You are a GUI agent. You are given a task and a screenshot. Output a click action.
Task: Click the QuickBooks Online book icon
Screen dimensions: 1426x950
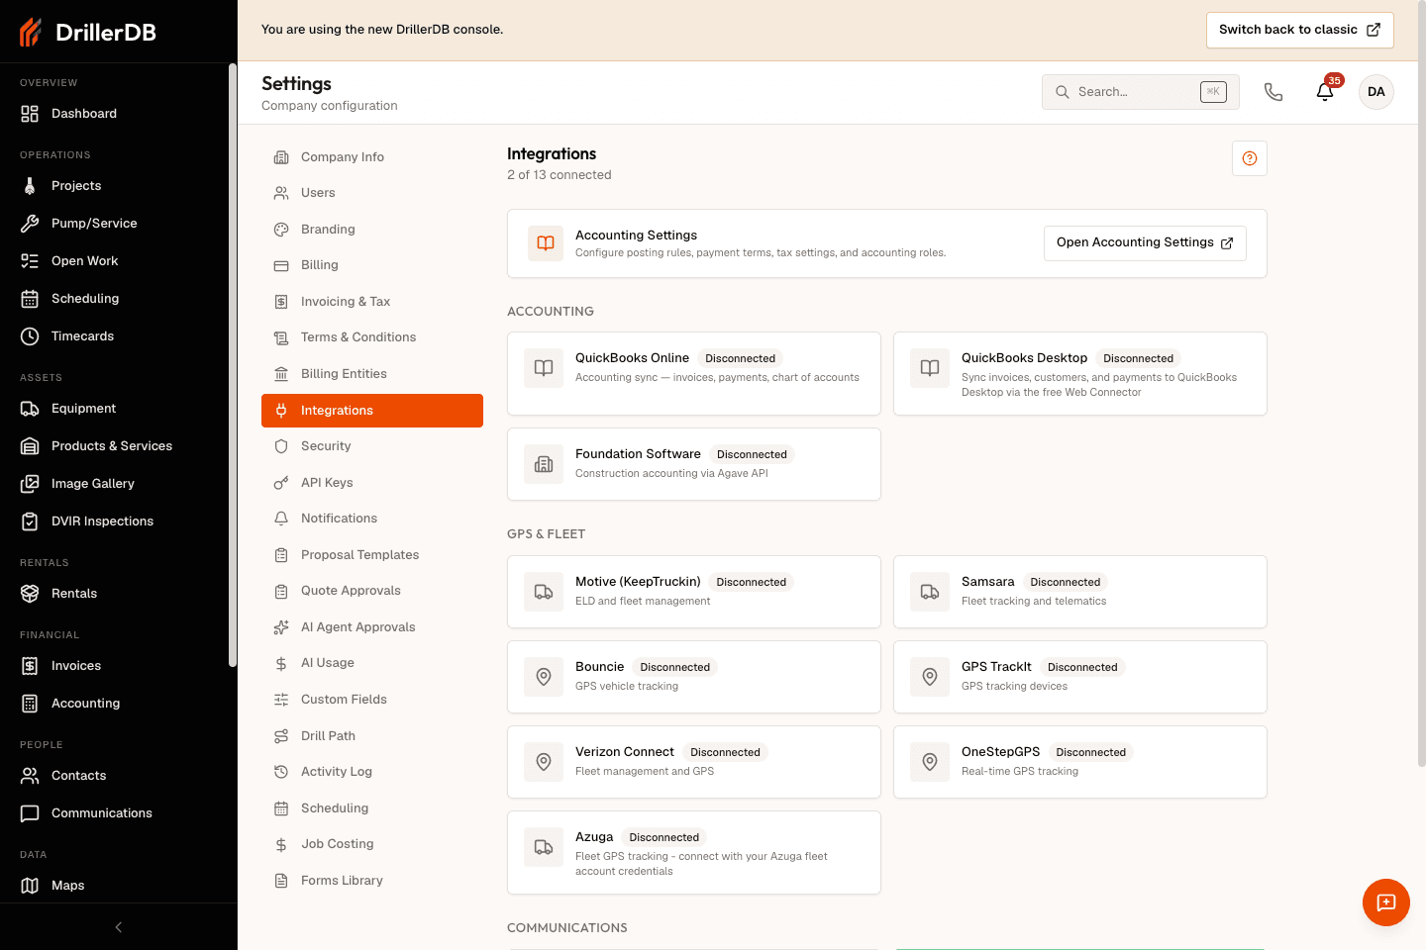544,368
